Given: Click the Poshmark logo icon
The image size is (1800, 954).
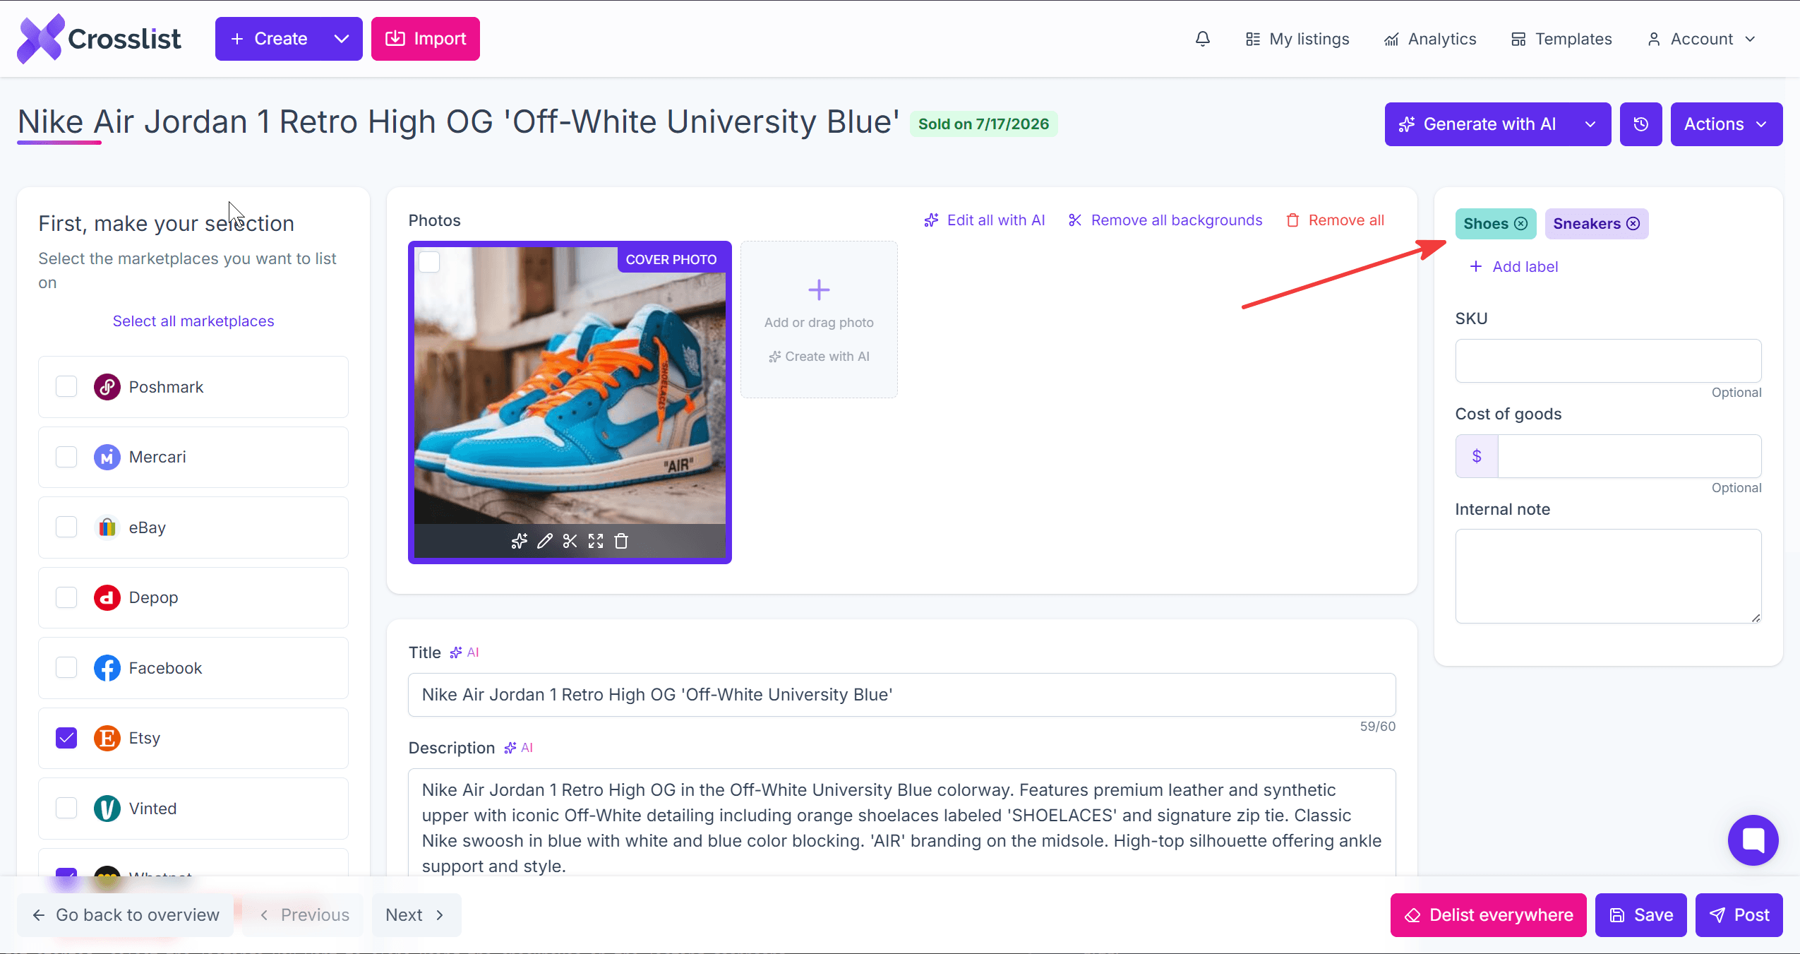Looking at the screenshot, I should click(x=107, y=387).
